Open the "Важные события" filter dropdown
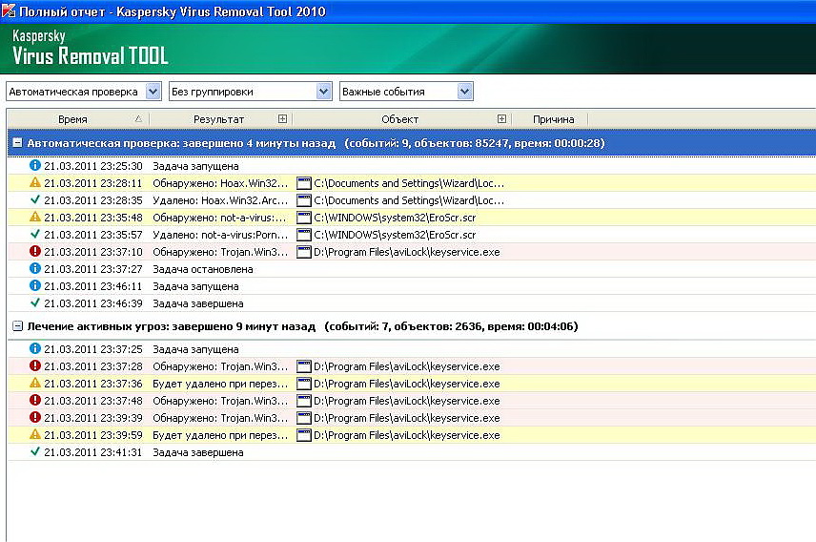This screenshot has width=816, height=542. pos(464,92)
